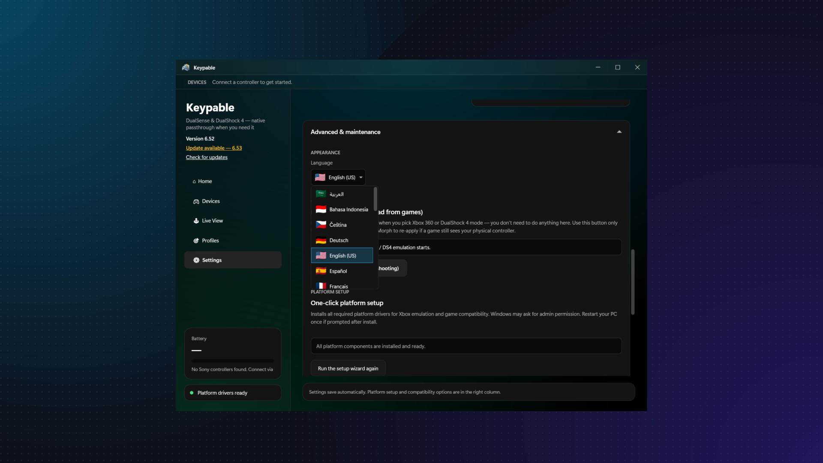This screenshot has height=463, width=823.
Task: Click the US flag in language combo box
Action: [x=320, y=177]
